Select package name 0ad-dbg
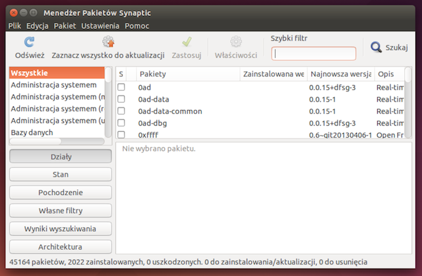This screenshot has height=276, width=422. [152, 123]
